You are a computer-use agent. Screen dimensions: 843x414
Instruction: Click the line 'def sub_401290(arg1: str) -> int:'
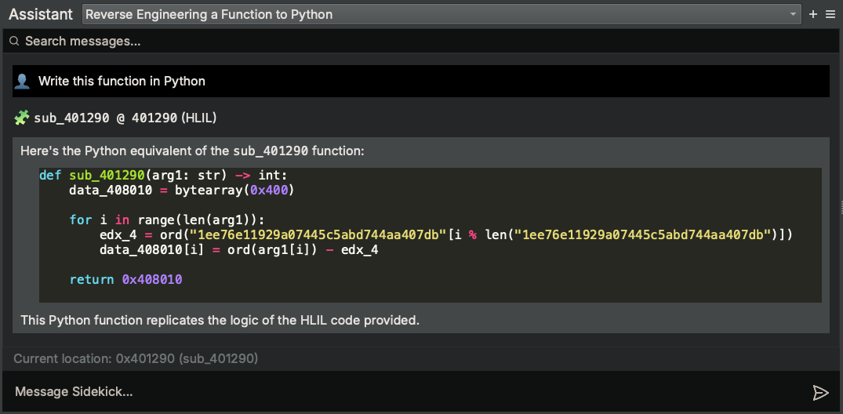click(x=163, y=176)
